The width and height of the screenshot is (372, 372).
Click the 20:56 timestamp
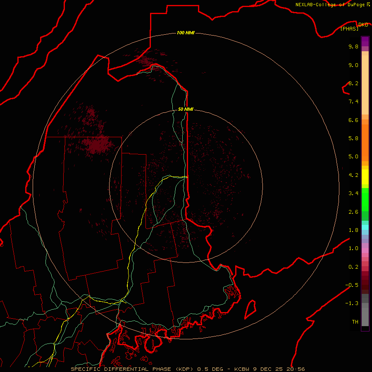click(297, 369)
